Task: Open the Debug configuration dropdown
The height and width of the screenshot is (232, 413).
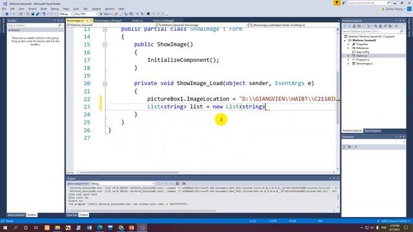Action: pyautogui.click(x=66, y=14)
